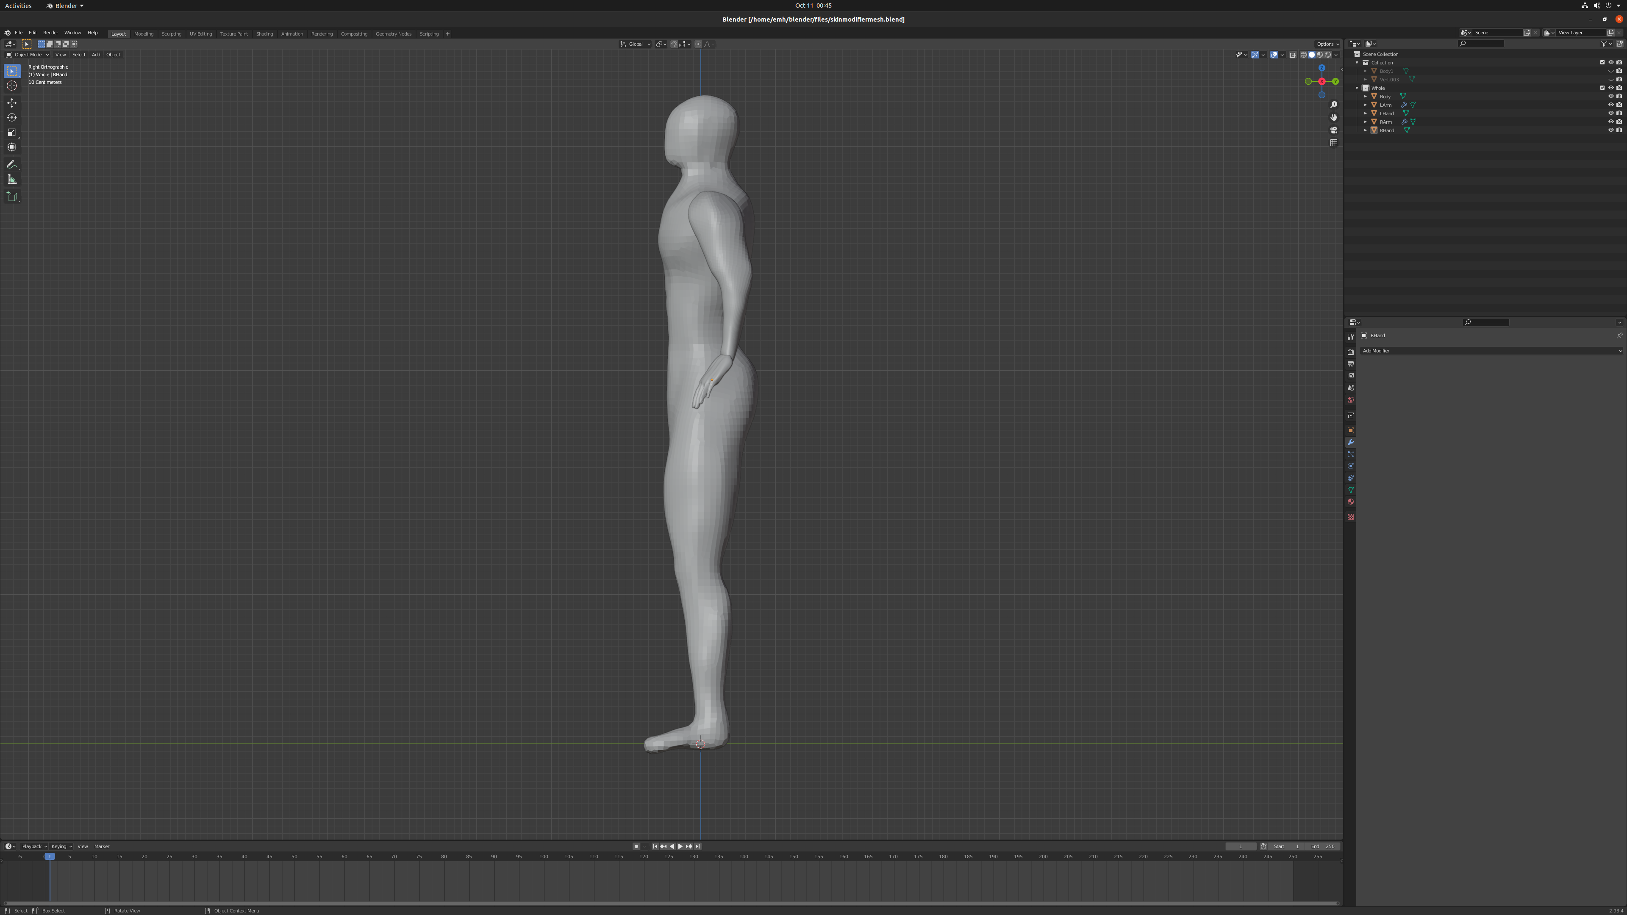Open Global transform orientation dropdown
Viewport: 1627px width, 915px height.
click(x=636, y=44)
